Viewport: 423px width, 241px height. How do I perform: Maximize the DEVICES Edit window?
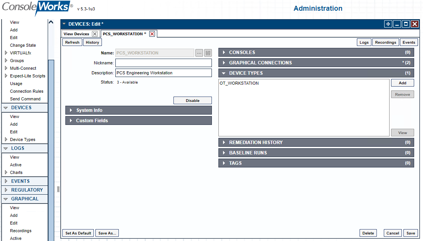[406, 24]
